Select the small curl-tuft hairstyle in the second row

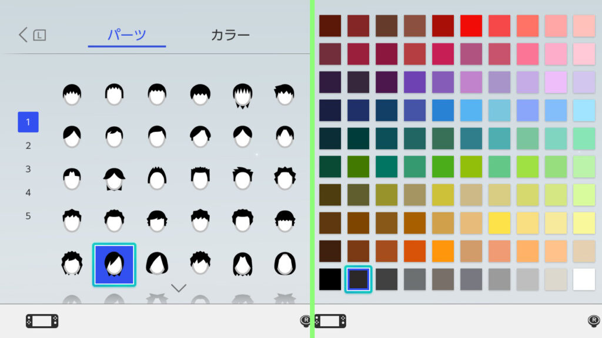[x=115, y=136]
